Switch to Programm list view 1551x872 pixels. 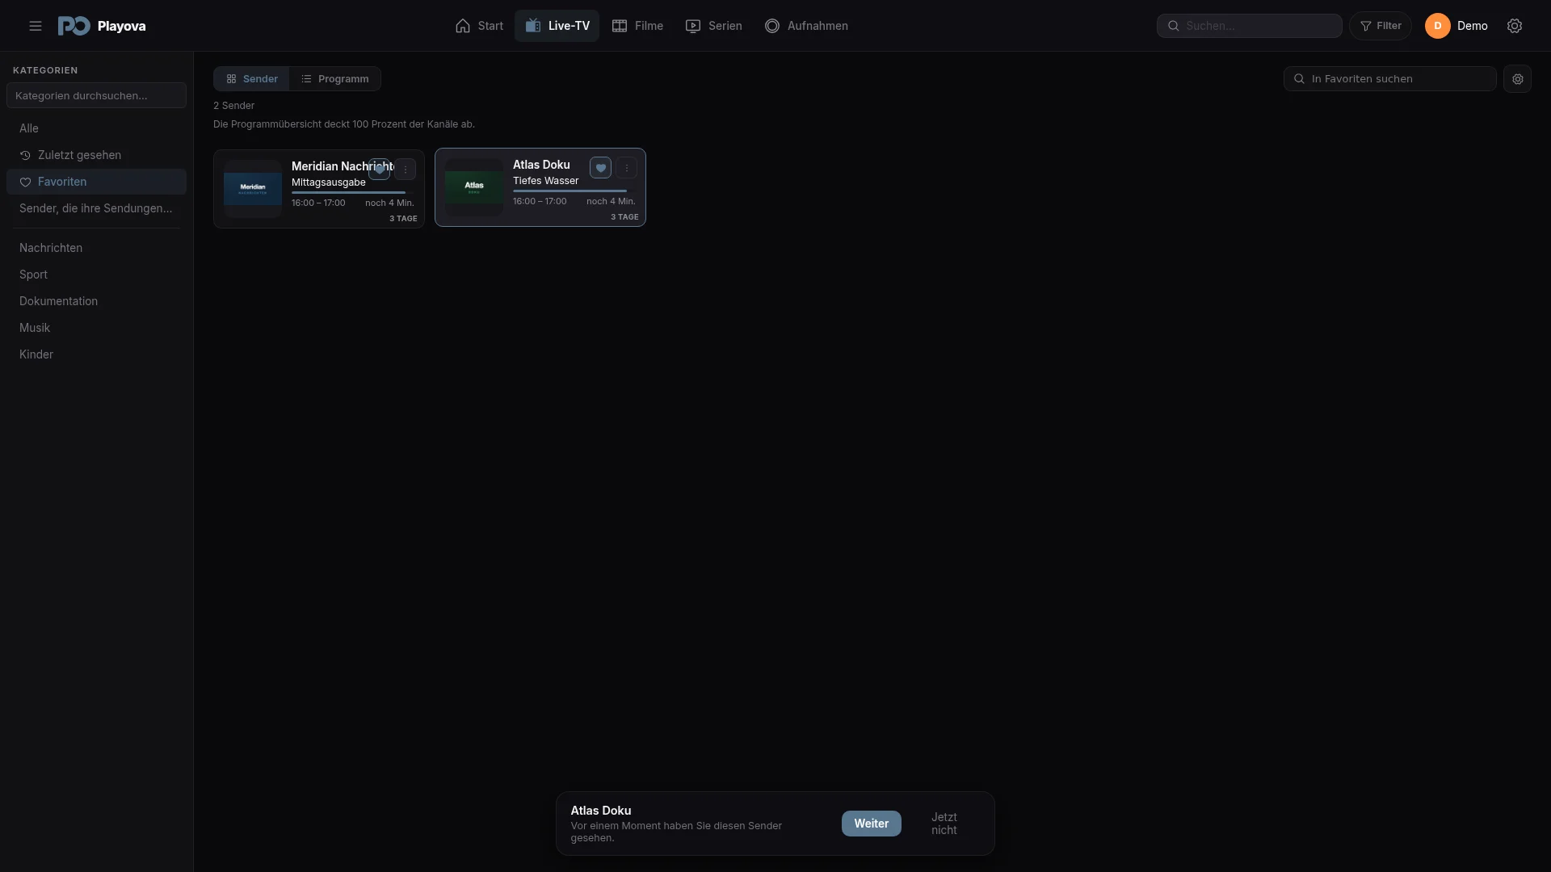[334, 79]
